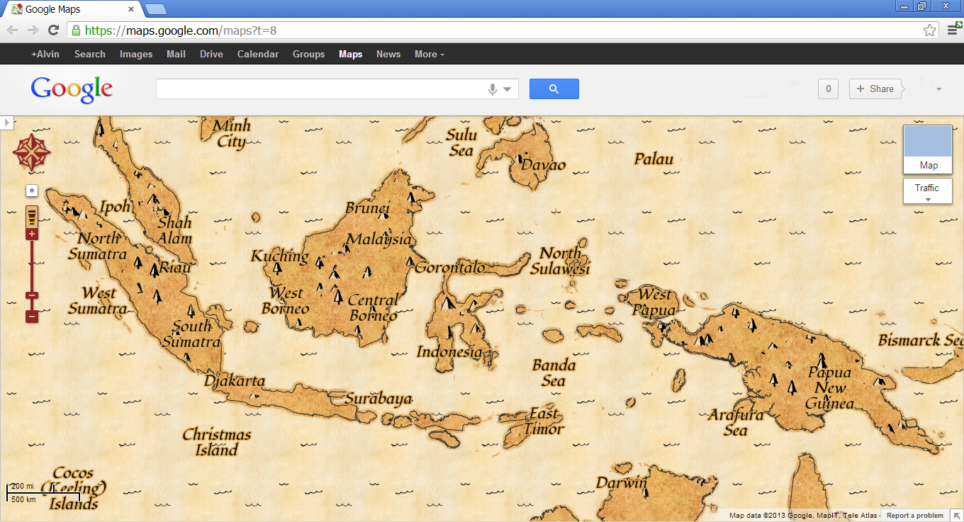This screenshot has width=964, height=522.
Task: Click the Report a problem link
Action: point(915,516)
